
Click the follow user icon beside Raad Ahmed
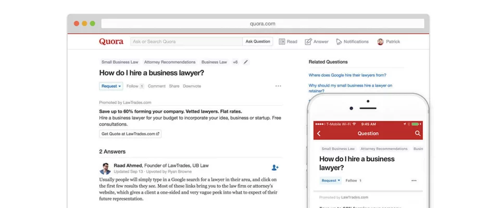click(275, 167)
